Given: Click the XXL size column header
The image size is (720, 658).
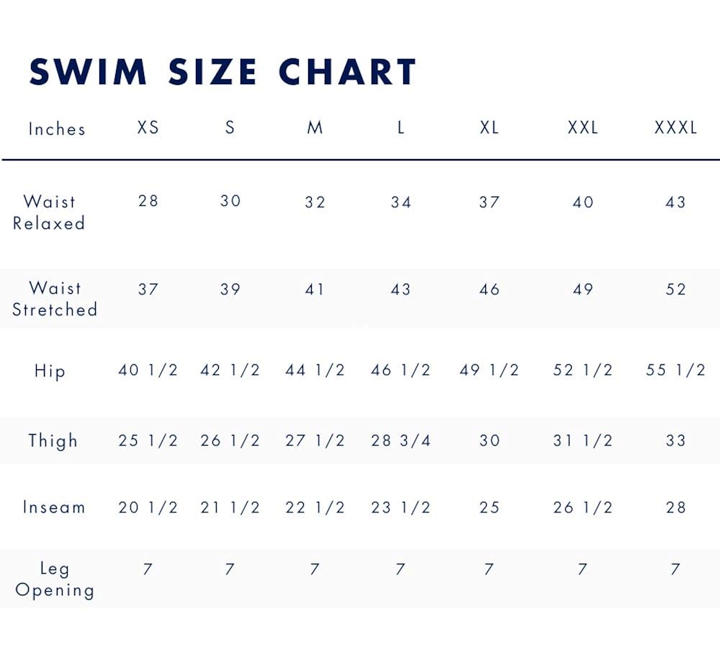Looking at the screenshot, I should (582, 128).
